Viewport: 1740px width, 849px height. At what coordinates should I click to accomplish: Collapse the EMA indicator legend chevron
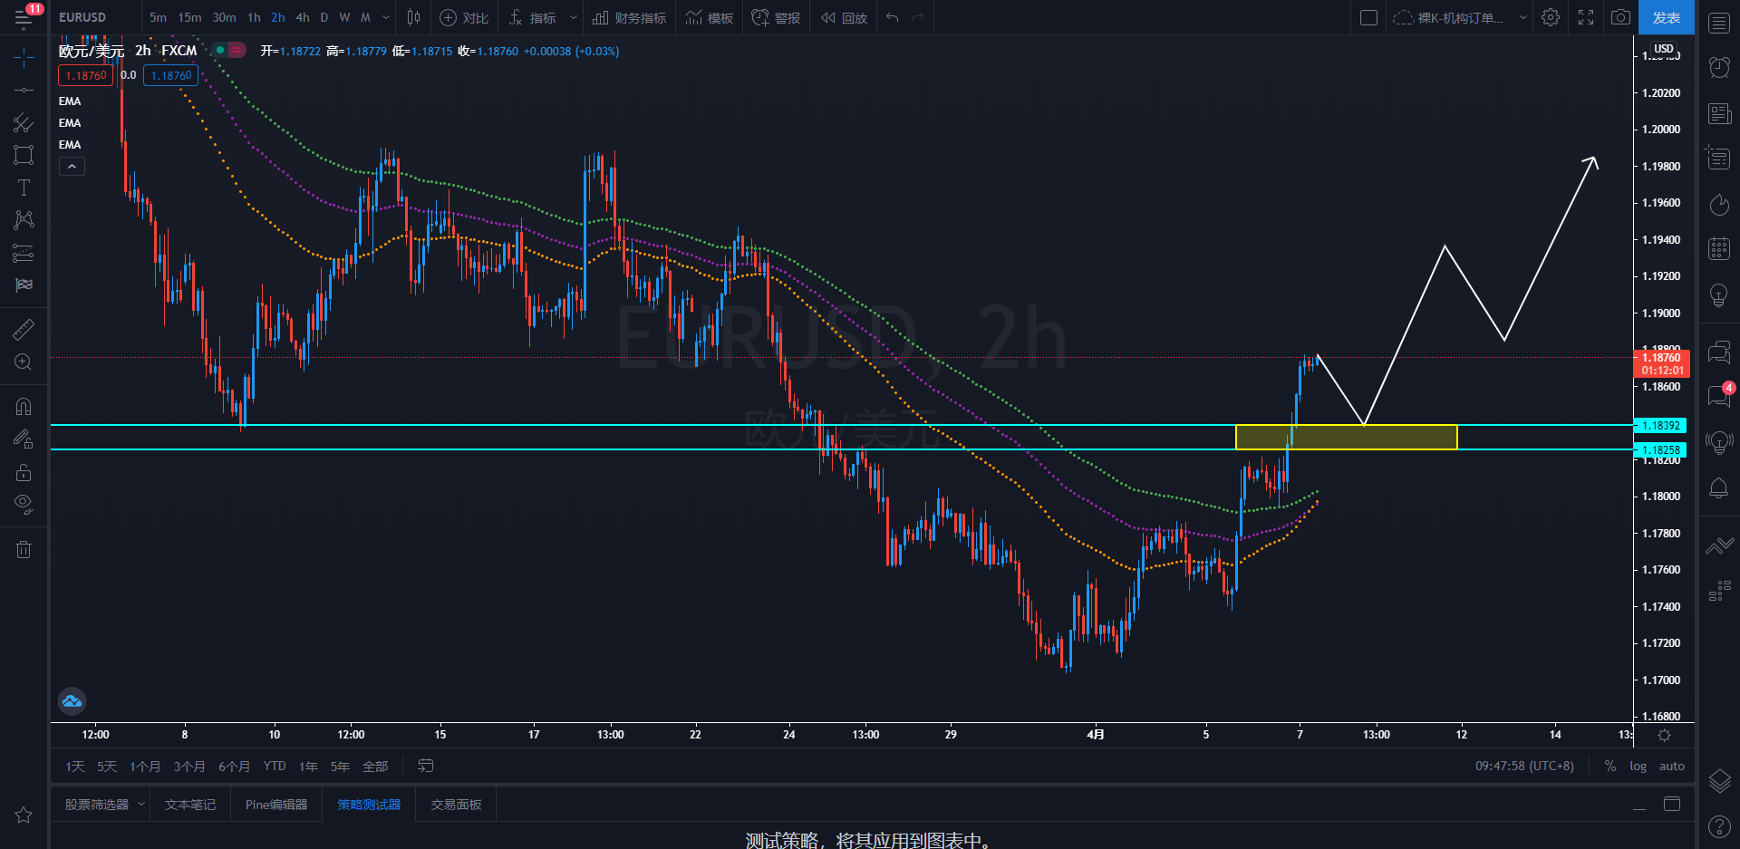pos(72,166)
